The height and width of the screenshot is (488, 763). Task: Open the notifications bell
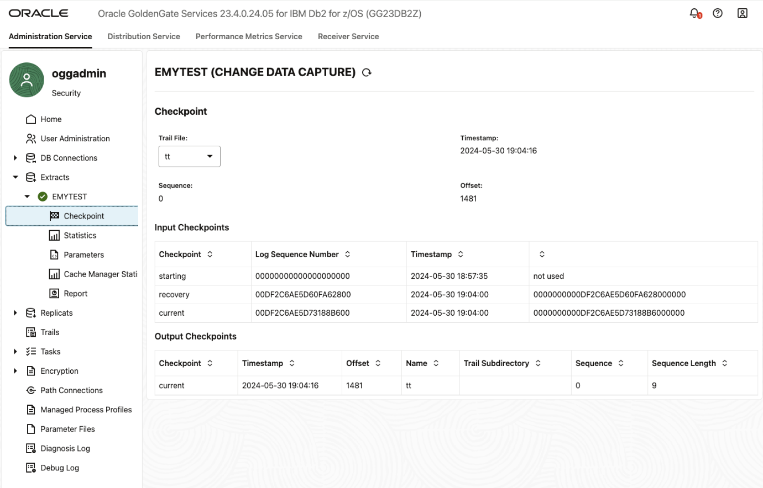pyautogui.click(x=693, y=13)
